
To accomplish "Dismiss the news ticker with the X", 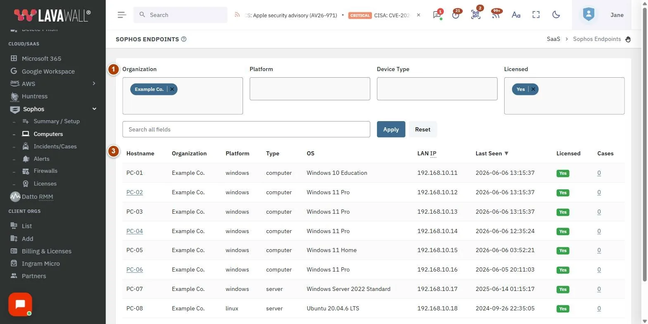I will point(418,15).
